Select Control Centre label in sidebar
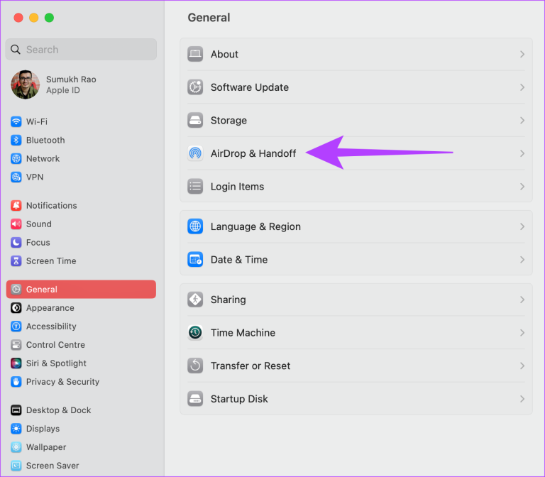545x477 pixels. point(55,344)
